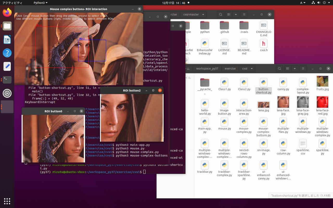The height and width of the screenshot is (208, 333).
Task: Expand view options dropdown in cvui-master window
Action: pyautogui.click(x=236, y=15)
